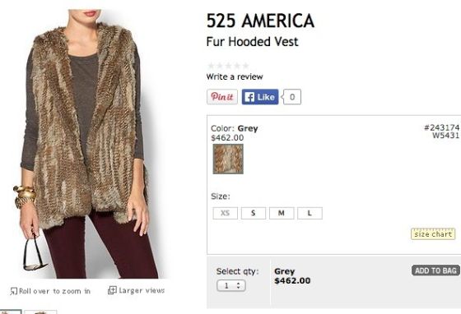Pick size L option
This screenshot has height=314, width=461.
tap(310, 213)
